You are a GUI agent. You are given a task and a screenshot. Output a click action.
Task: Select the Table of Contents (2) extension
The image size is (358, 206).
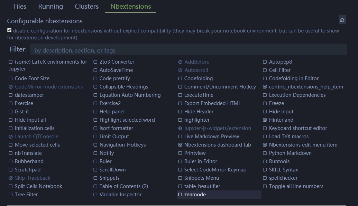tap(123, 186)
